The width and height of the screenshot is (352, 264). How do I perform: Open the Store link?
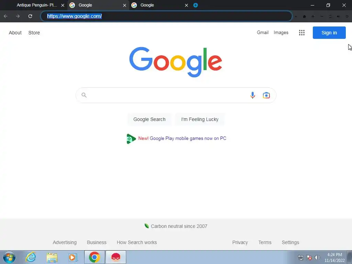click(34, 33)
